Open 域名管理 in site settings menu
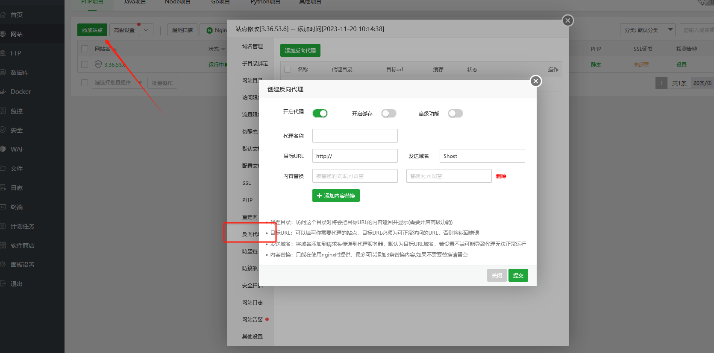This screenshot has width=714, height=353. (253, 47)
